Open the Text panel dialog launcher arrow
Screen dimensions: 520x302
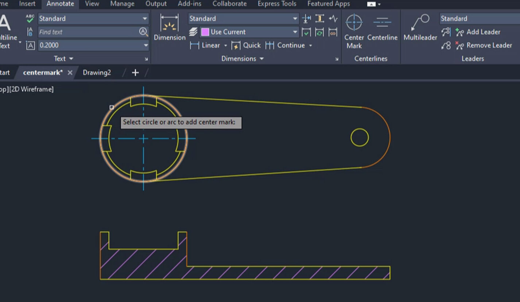147,59
